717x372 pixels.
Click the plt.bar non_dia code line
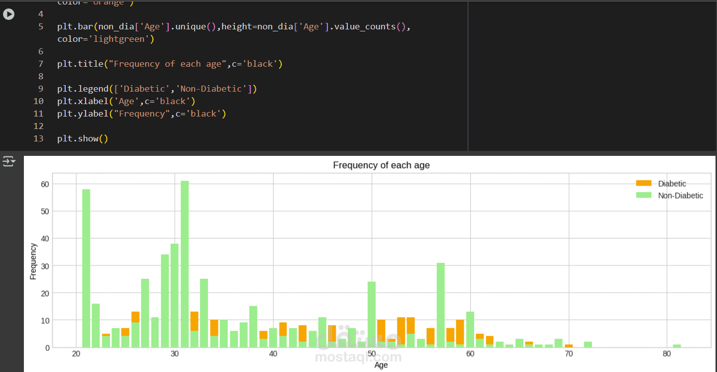click(234, 26)
